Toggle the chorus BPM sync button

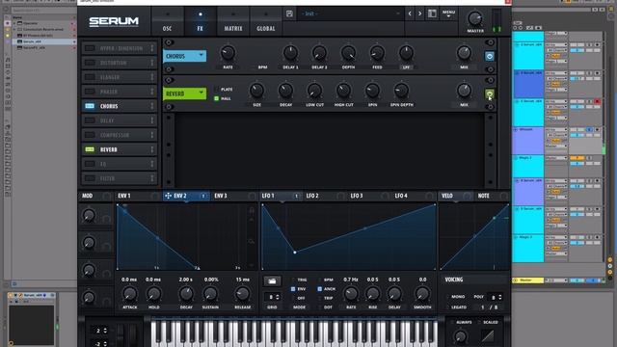click(x=262, y=67)
